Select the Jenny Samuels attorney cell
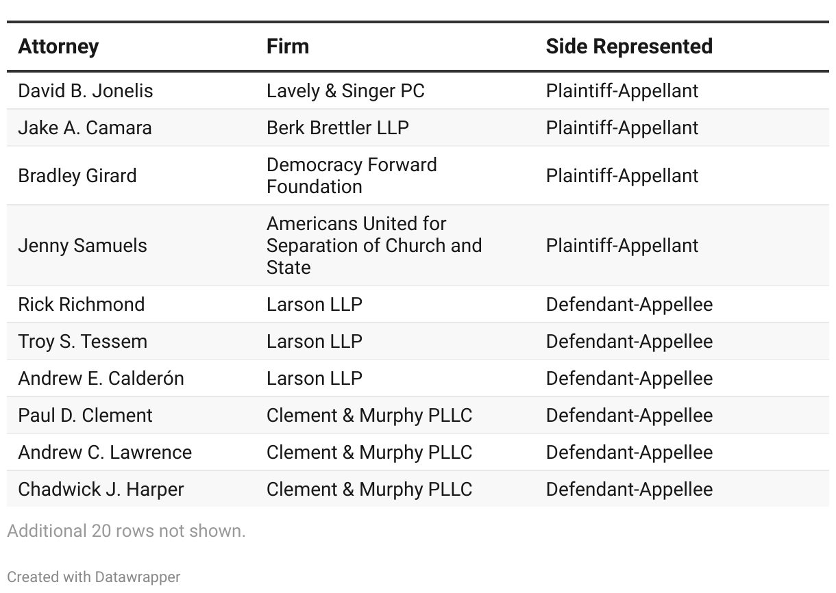Screen dimensions: 836x593 (x=82, y=246)
